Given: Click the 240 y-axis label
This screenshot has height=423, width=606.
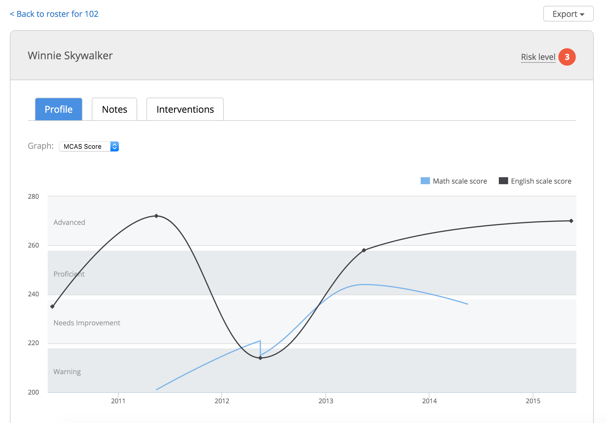Looking at the screenshot, I should tap(33, 294).
